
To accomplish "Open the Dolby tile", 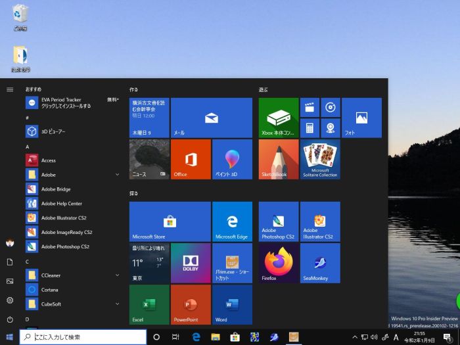I will point(191,263).
